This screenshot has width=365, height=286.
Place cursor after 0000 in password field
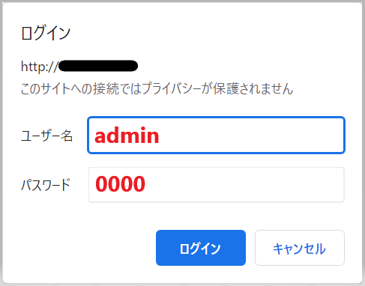pyautogui.click(x=147, y=184)
